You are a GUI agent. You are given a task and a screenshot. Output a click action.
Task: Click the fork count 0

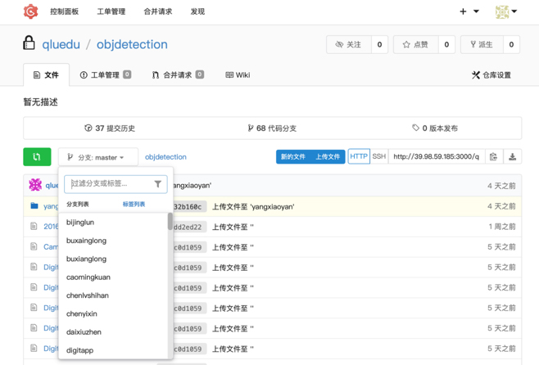point(511,45)
